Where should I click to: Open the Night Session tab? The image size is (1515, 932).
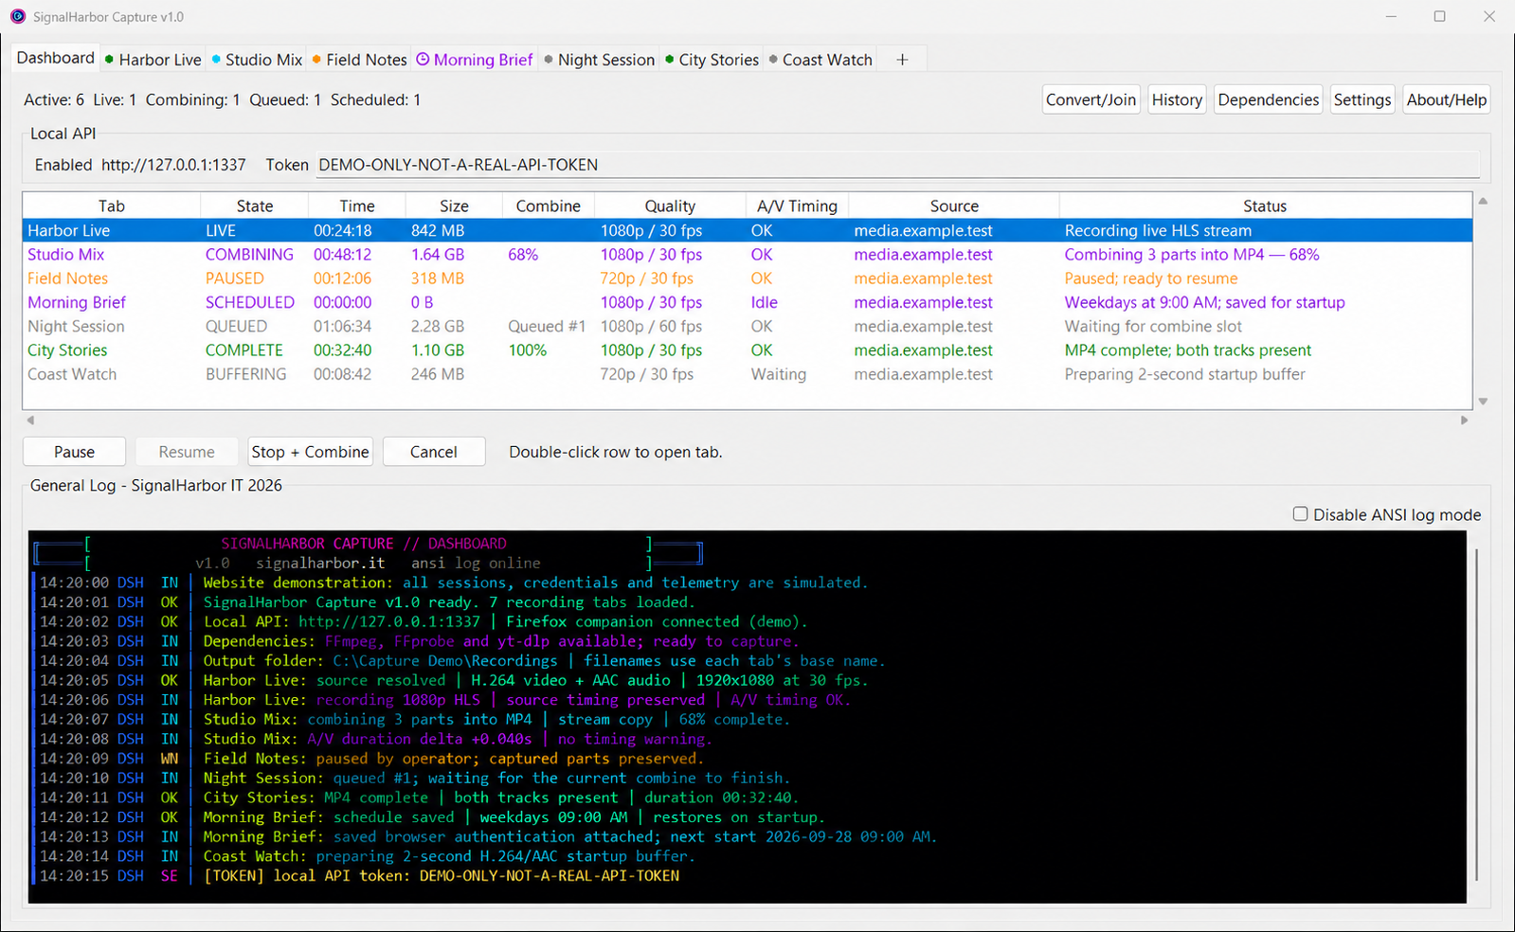(x=599, y=60)
